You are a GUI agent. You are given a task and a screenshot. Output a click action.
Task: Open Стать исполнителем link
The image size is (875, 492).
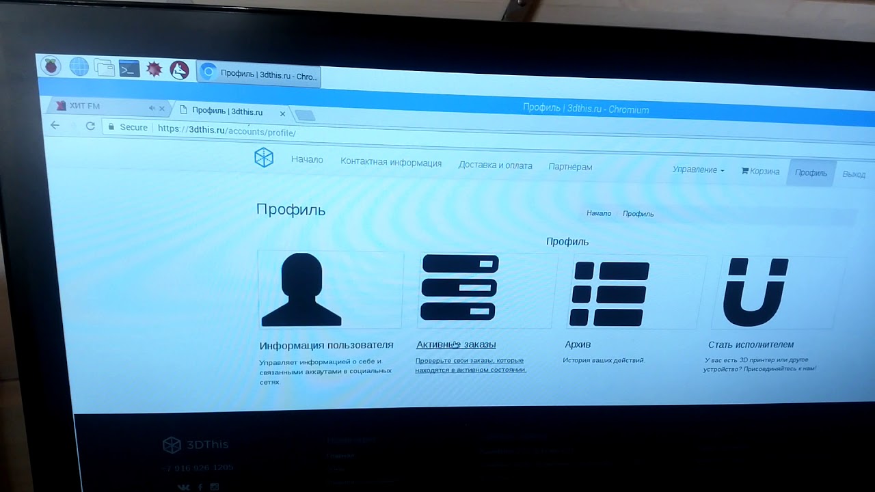751,344
